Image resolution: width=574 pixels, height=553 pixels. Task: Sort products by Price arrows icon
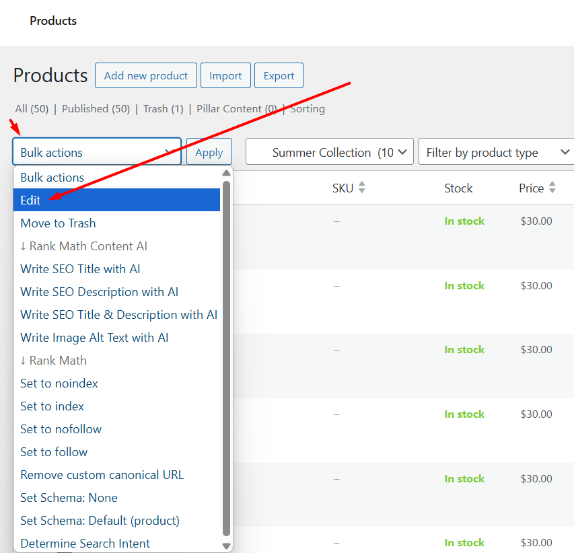pos(552,188)
